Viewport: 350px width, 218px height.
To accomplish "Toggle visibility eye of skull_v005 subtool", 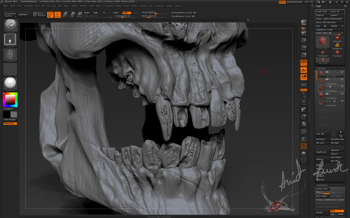I will (342, 72).
